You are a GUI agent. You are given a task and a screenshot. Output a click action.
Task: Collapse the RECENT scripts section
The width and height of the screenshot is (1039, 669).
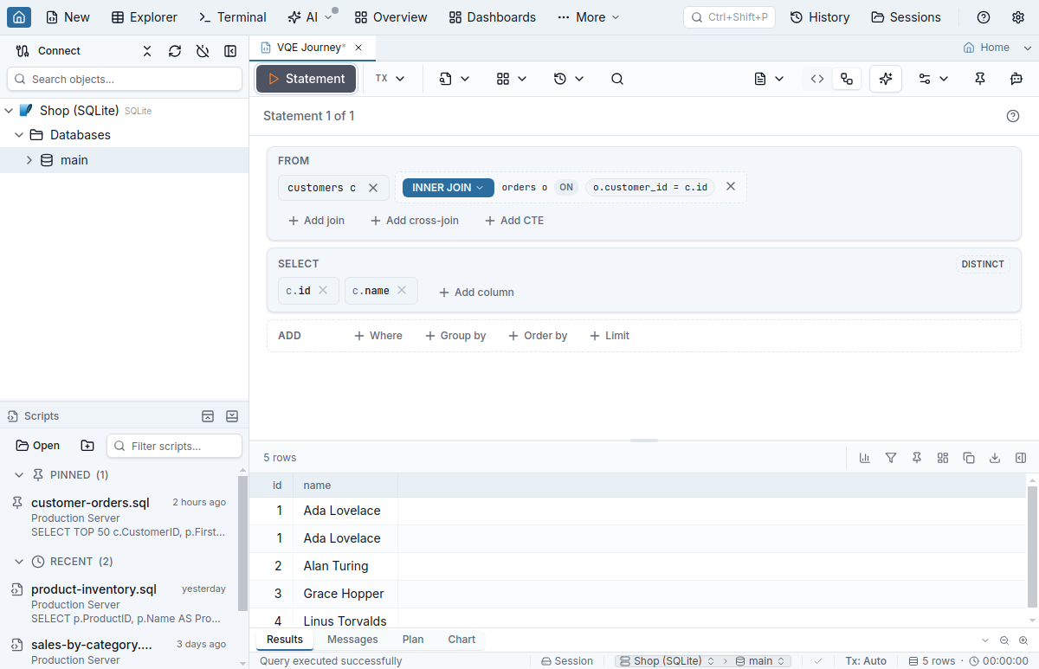[19, 562]
